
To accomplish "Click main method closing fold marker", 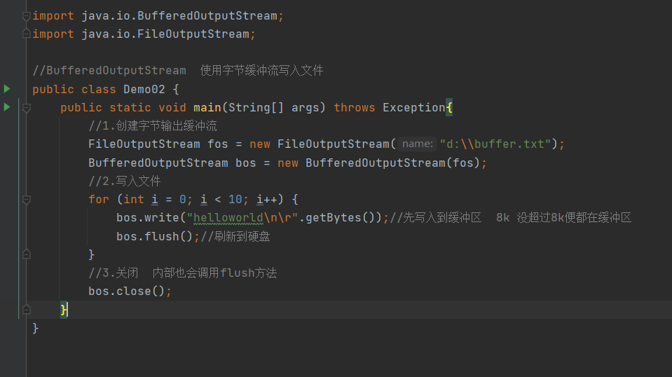I will (x=26, y=309).
